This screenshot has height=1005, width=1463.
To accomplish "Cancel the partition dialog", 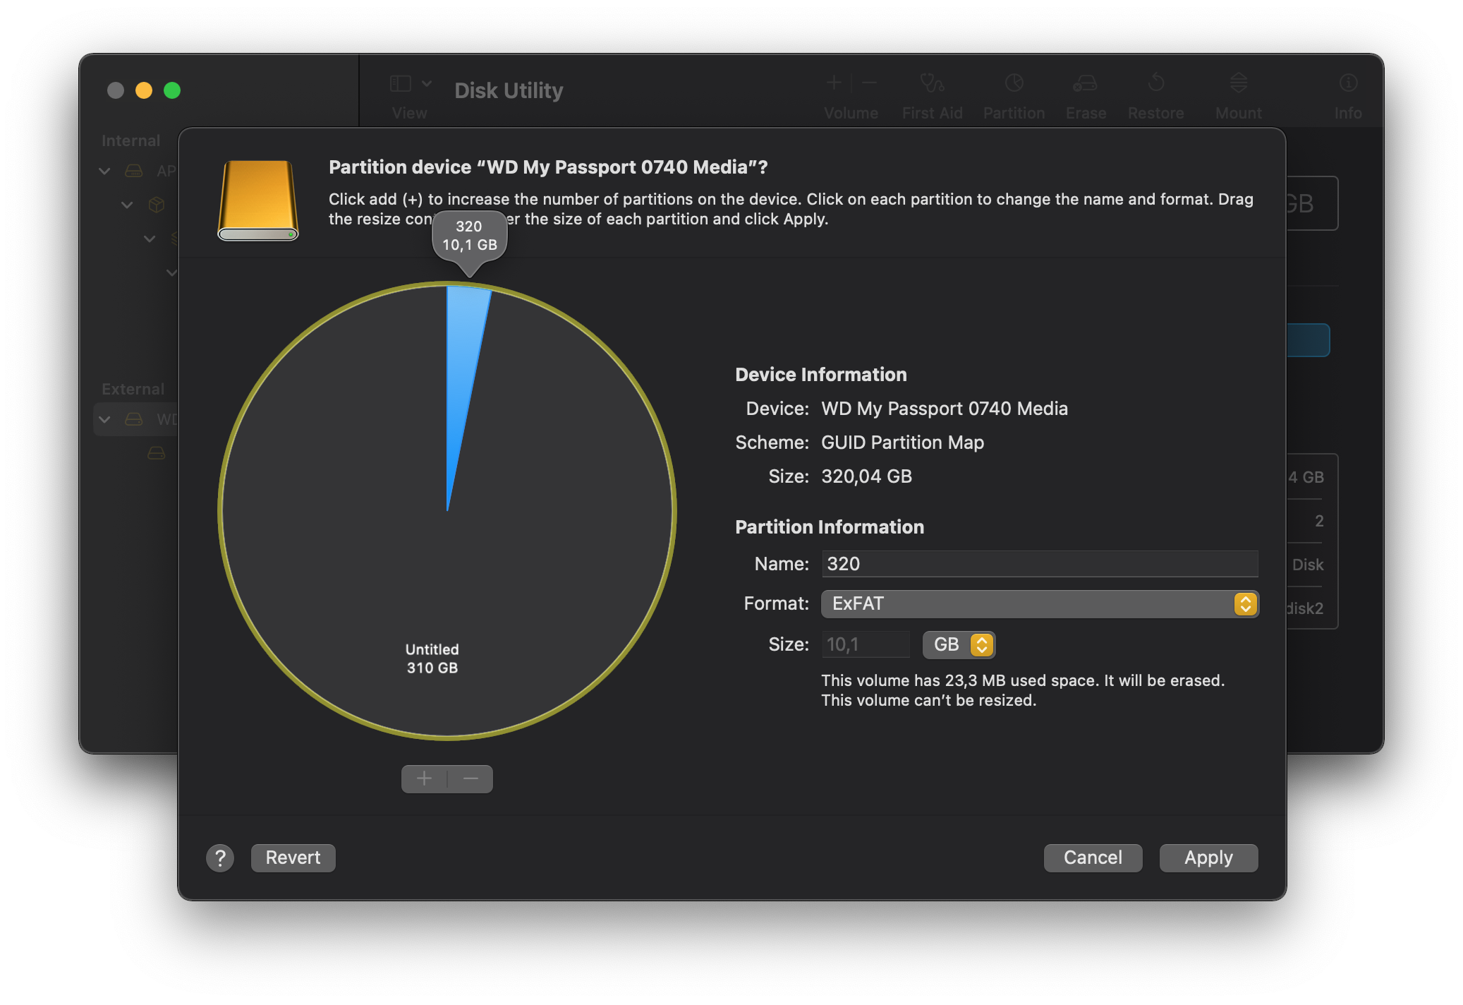I will click(1092, 857).
